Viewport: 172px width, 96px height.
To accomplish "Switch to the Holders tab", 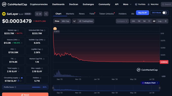I will coord(122,14).
